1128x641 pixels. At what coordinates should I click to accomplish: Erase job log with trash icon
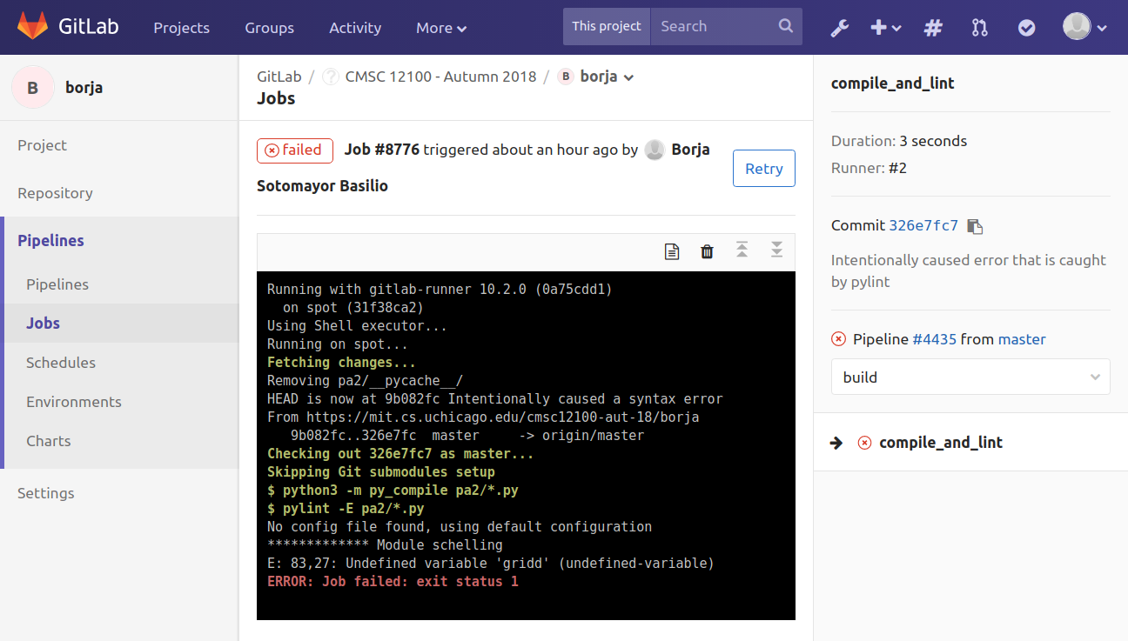click(707, 251)
